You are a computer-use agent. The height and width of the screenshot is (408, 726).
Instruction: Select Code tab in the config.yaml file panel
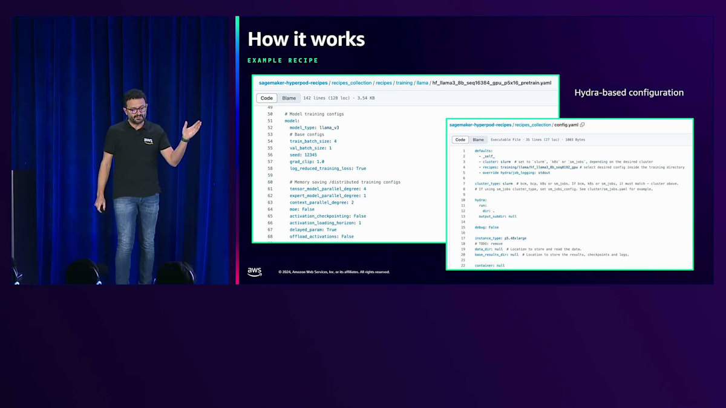pos(460,140)
